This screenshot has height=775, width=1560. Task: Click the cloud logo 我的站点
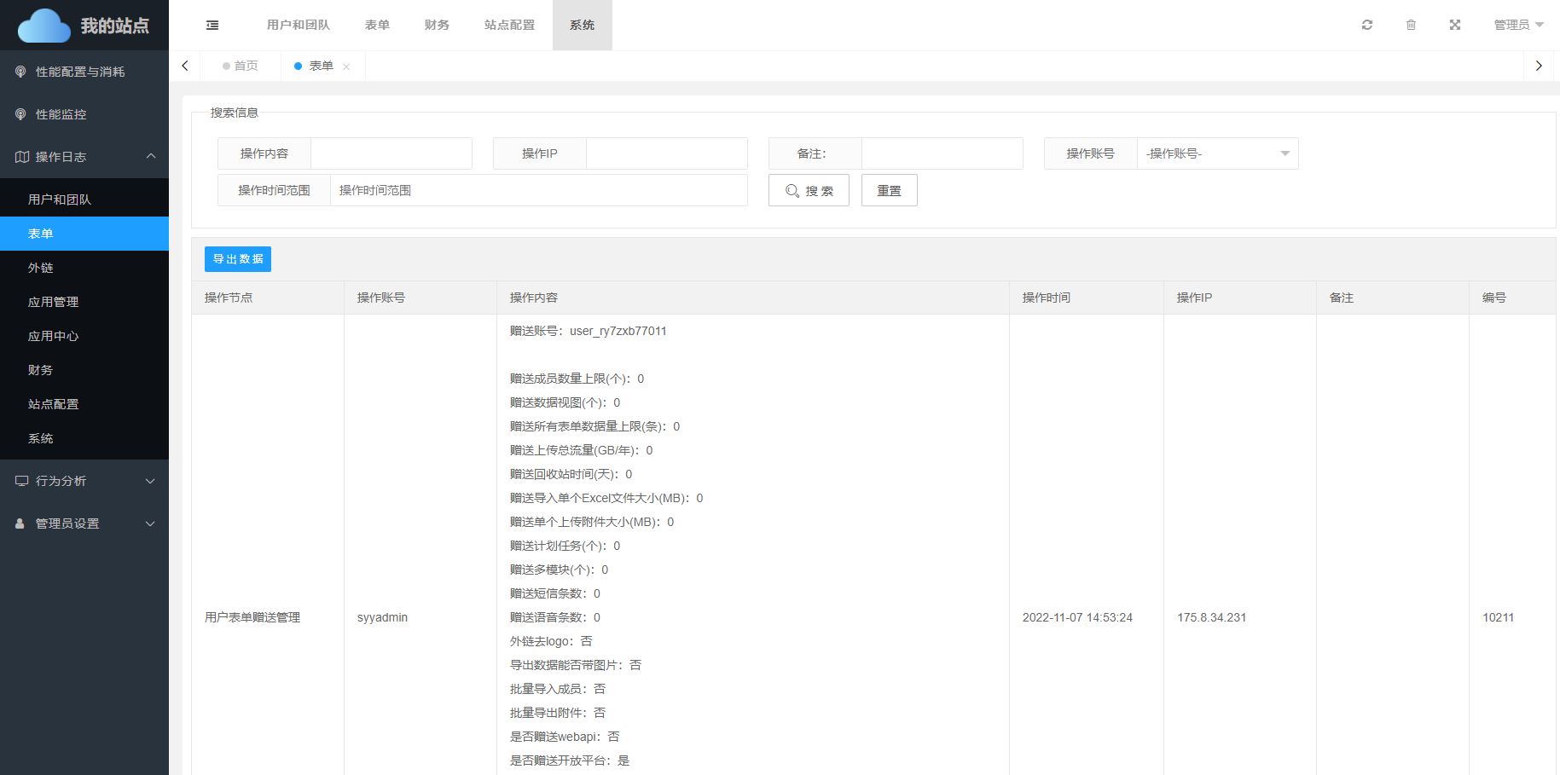84,26
